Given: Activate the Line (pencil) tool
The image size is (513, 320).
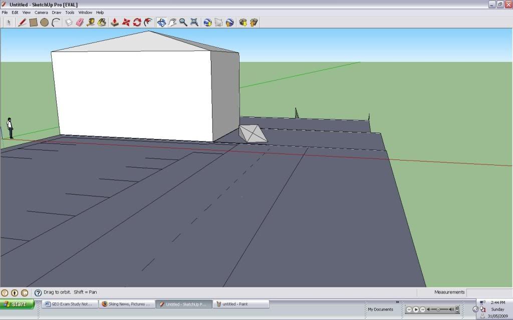Looking at the screenshot, I should click(22, 22).
